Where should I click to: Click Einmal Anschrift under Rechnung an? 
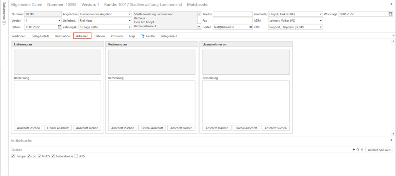[x=152, y=128]
